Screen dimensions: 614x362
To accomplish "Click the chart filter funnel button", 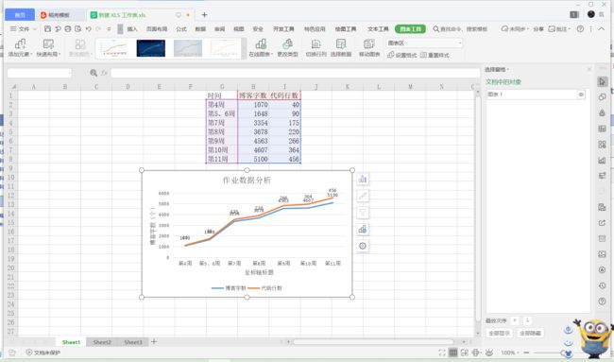I will (x=363, y=213).
